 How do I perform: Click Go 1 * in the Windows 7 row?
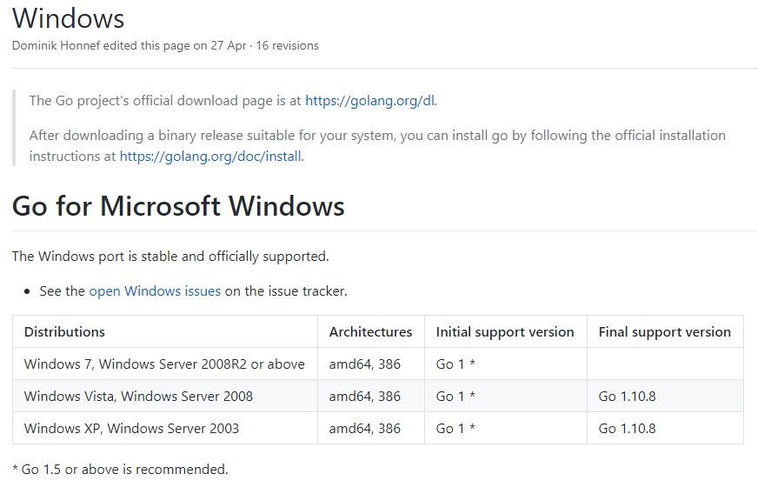click(455, 364)
